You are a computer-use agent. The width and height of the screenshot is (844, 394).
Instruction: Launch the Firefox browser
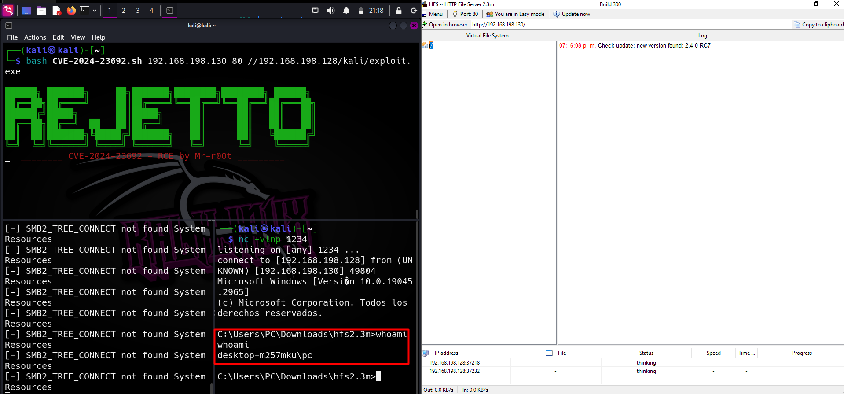71,11
